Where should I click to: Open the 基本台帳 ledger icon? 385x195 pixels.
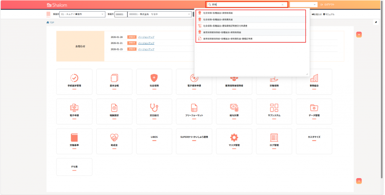click(114, 78)
